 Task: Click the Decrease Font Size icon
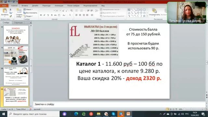[66, 11]
